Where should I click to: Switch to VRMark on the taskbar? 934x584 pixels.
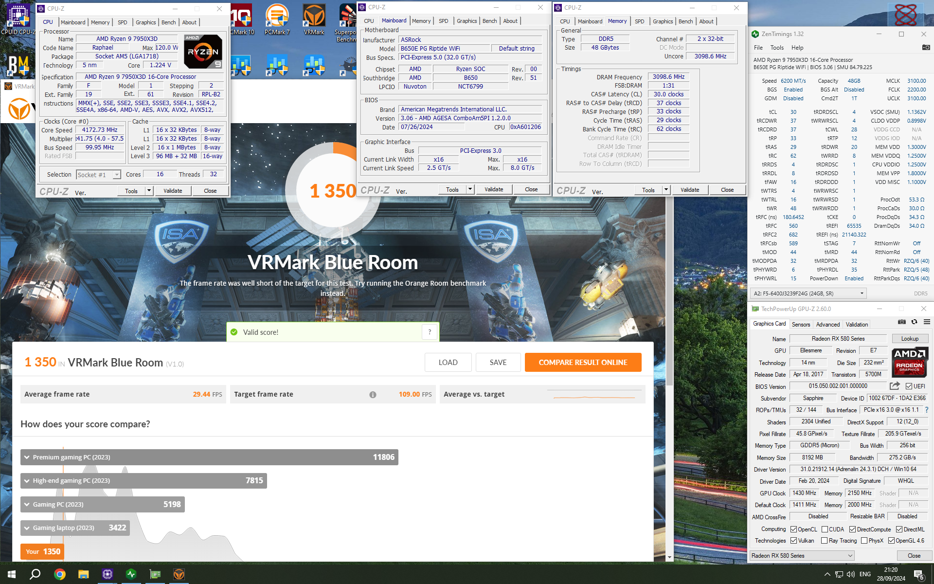tap(179, 574)
